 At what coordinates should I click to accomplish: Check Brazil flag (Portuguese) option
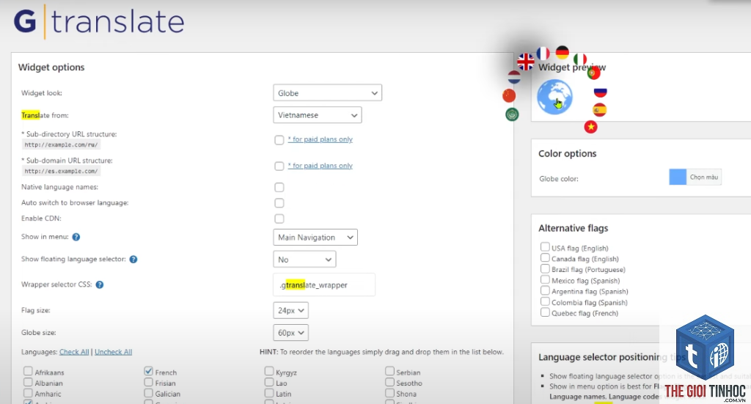click(x=545, y=268)
